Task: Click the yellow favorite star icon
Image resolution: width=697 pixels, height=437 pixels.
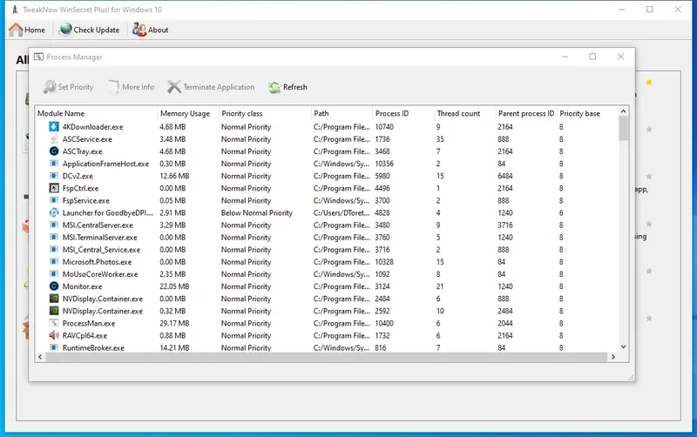Action: coord(649,82)
